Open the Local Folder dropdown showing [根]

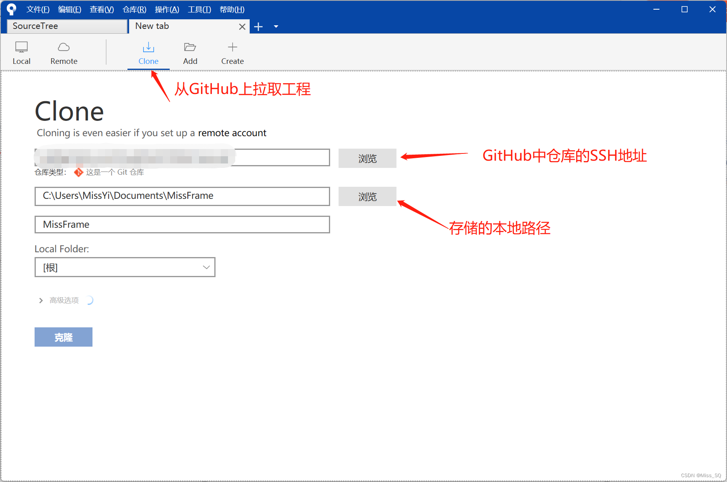coord(125,267)
